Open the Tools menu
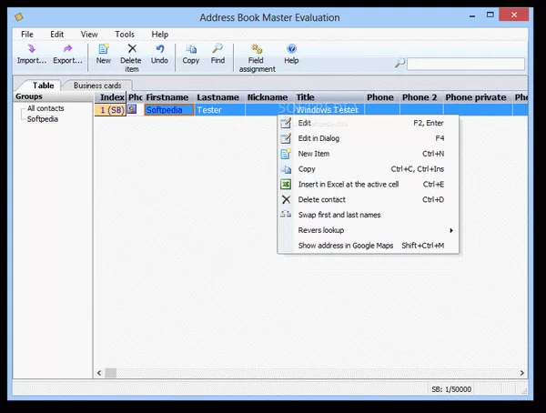 pos(125,34)
